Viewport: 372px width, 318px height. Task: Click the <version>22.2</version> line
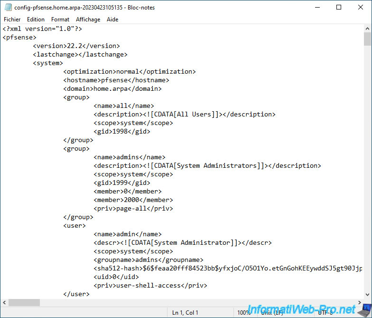(76, 46)
